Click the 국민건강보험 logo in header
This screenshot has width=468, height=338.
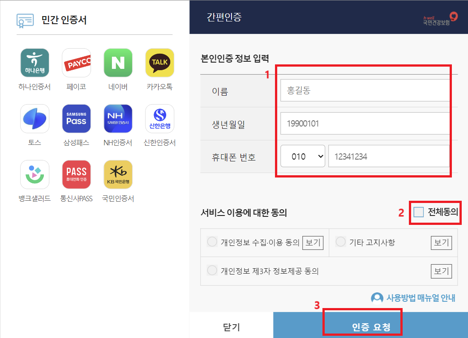(x=440, y=19)
